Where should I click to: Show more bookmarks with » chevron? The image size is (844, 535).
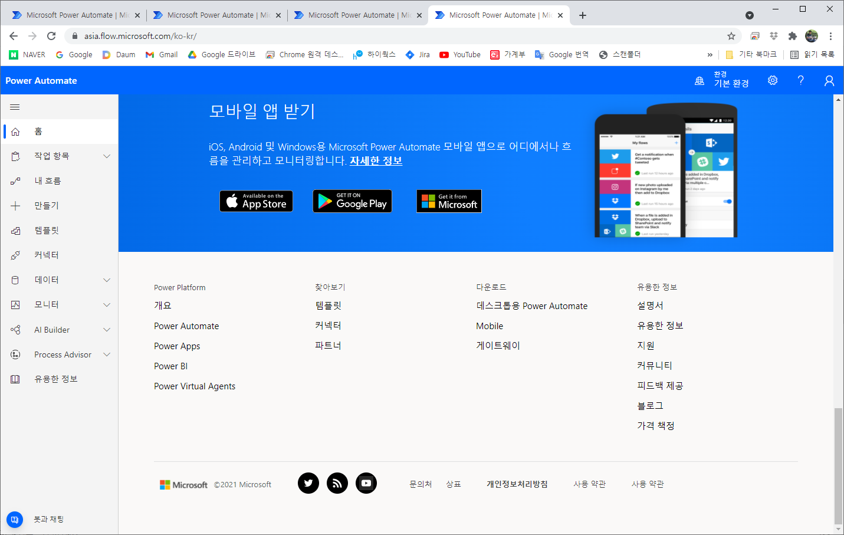tap(710, 55)
